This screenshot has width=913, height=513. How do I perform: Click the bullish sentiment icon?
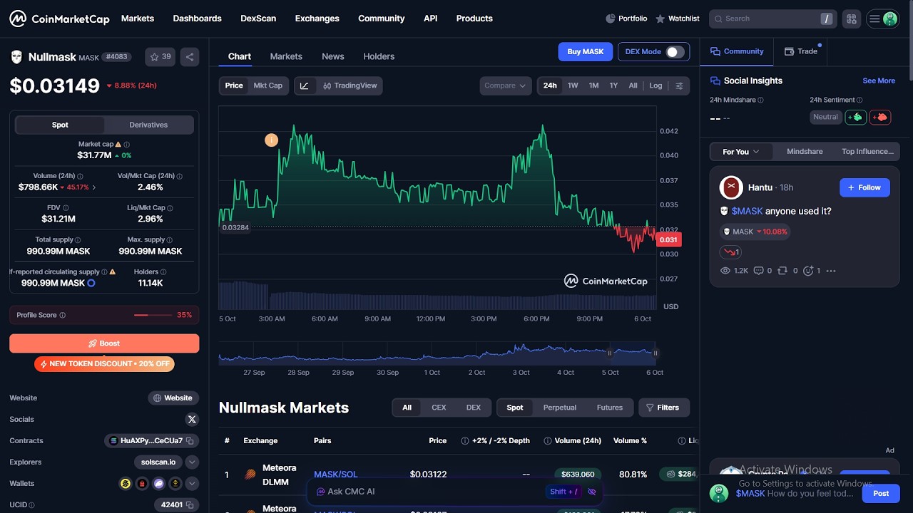(856, 117)
